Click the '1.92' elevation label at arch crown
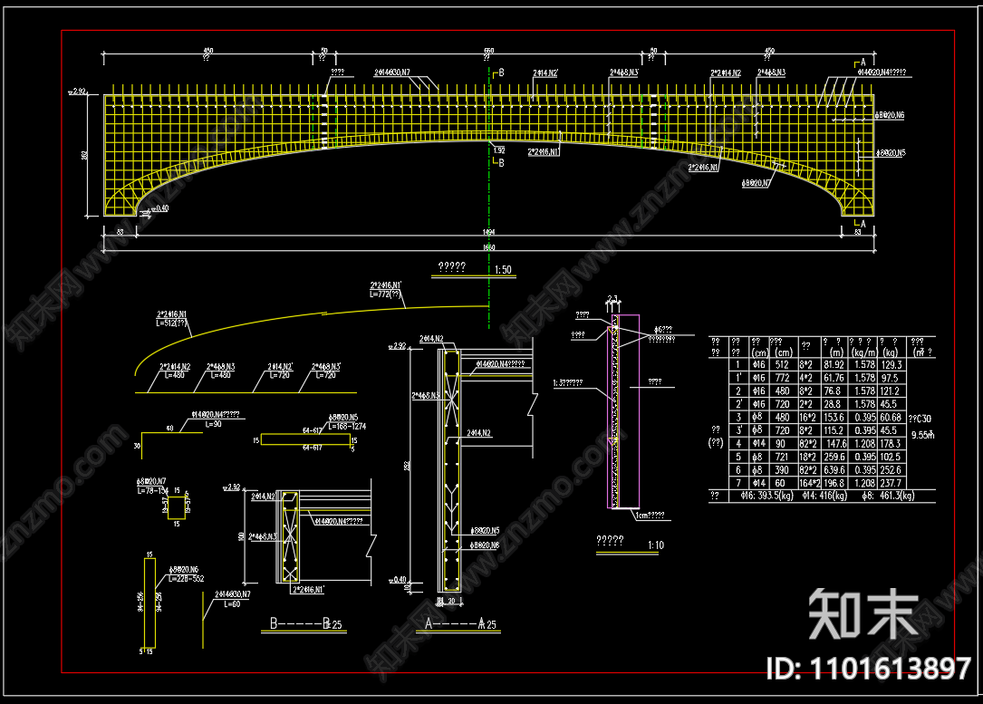 pos(499,150)
